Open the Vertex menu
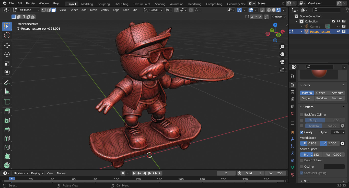 (x=105, y=10)
